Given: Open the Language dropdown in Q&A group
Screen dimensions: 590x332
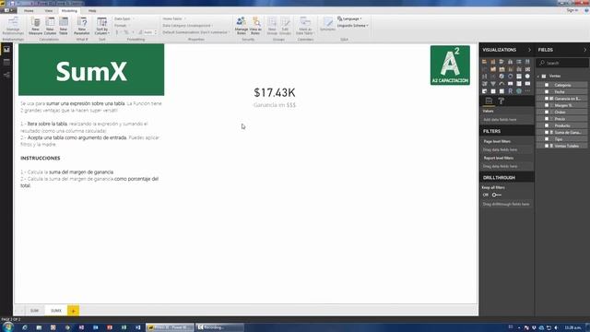Looking at the screenshot, I should tap(349, 18).
